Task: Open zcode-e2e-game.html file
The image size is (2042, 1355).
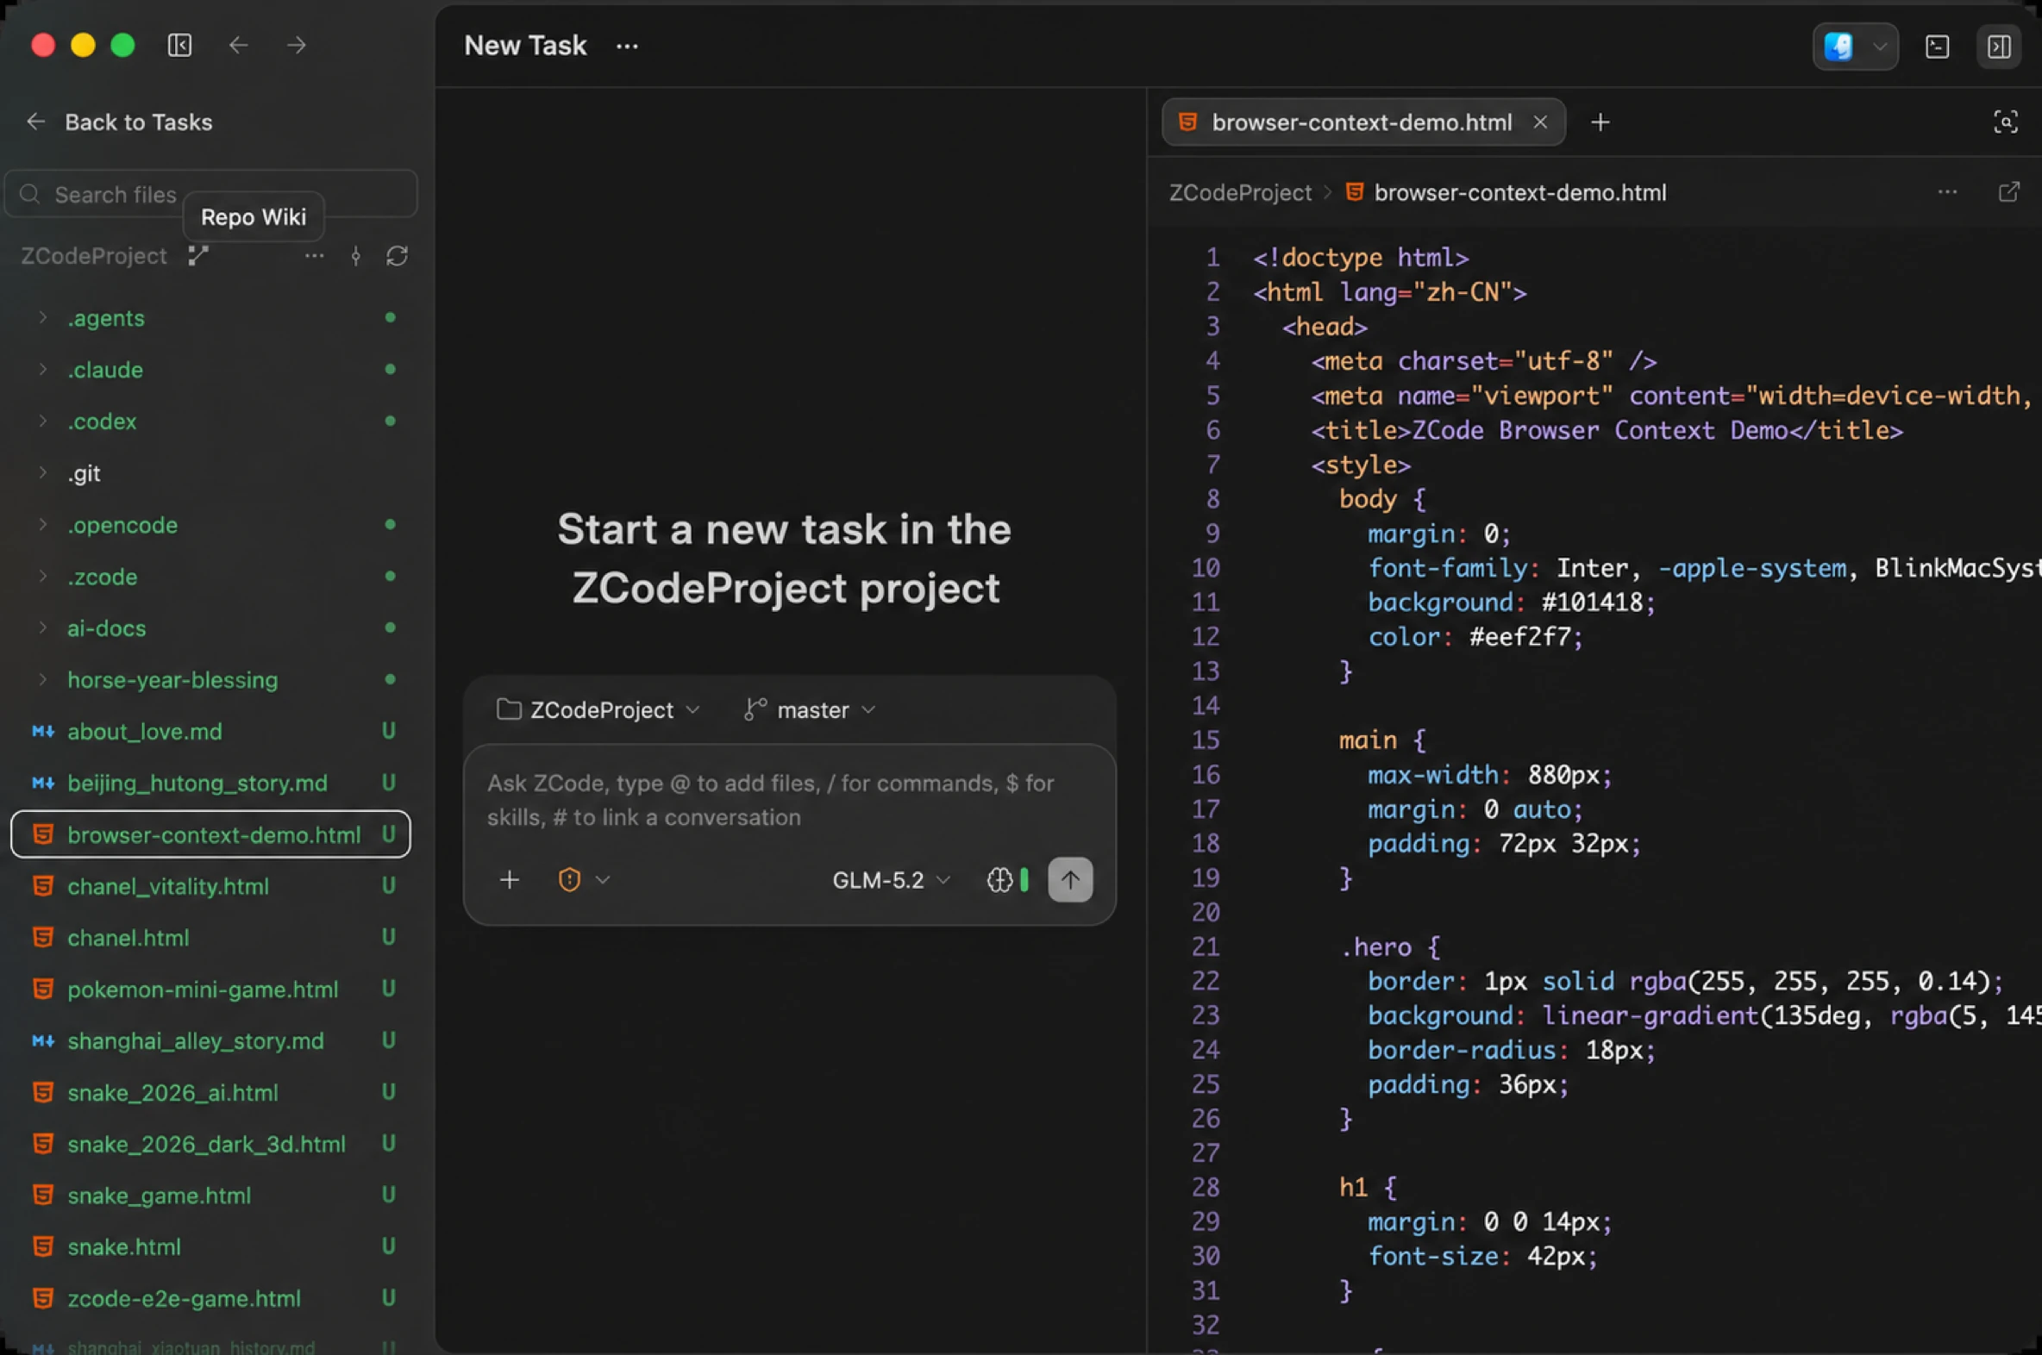Action: pyautogui.click(x=210, y=1299)
